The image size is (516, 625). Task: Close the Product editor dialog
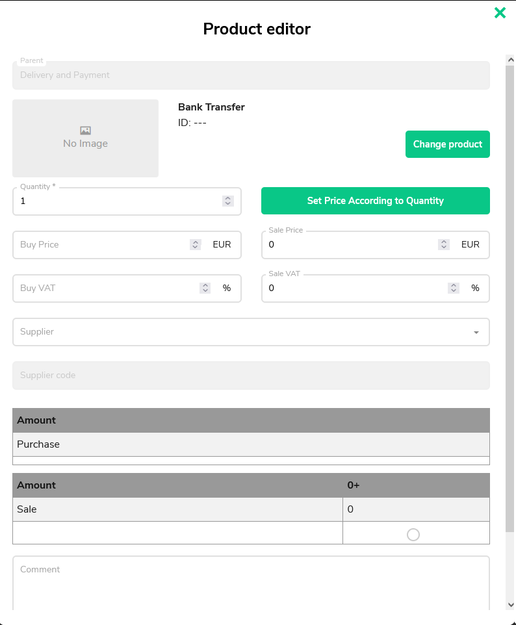click(x=500, y=13)
